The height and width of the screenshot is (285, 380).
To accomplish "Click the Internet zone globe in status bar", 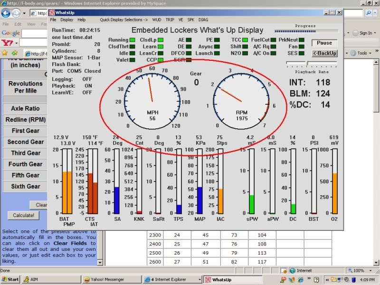I will tap(293, 270).
